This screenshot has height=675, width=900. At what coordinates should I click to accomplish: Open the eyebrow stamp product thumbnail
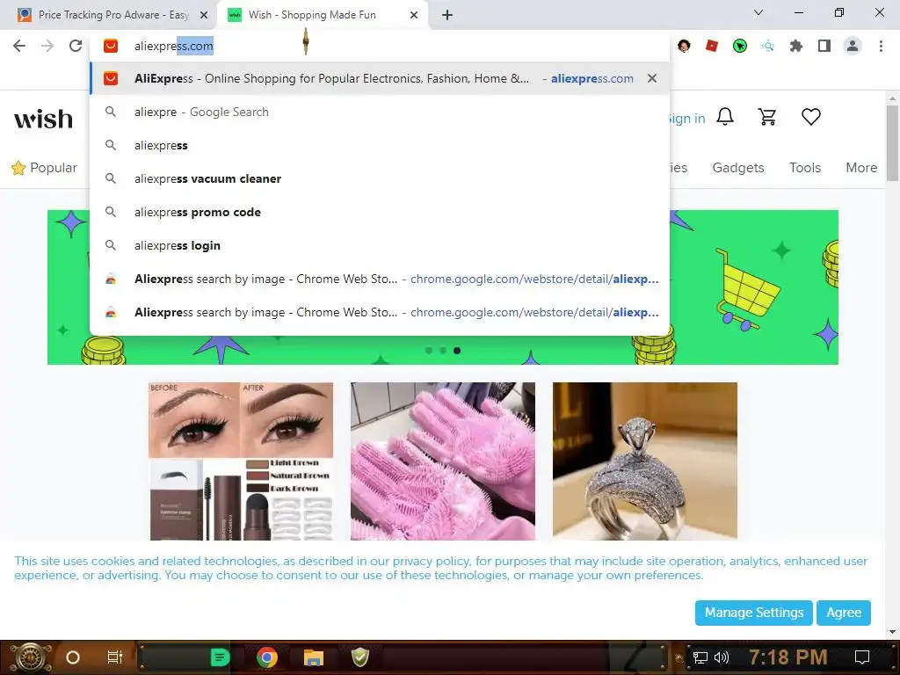click(241, 461)
